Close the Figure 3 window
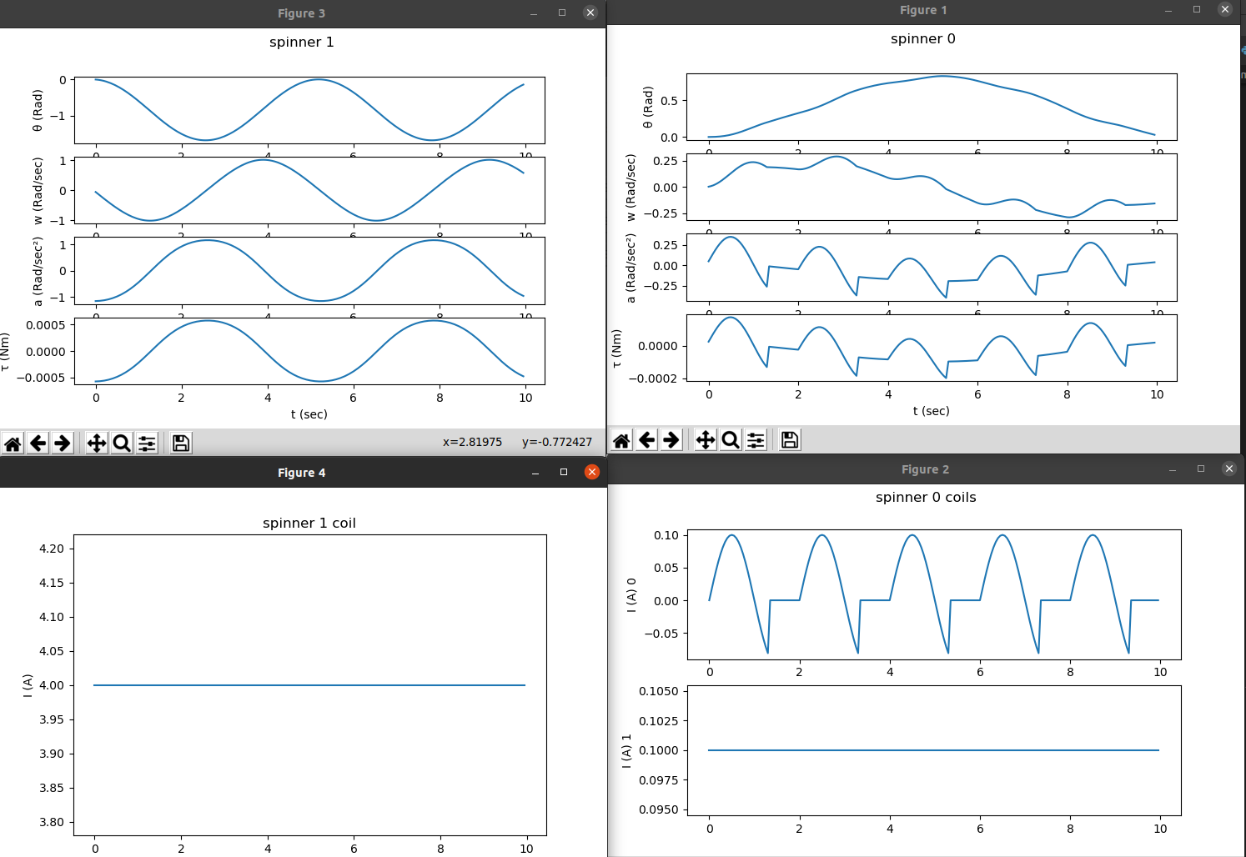This screenshot has height=857, width=1246. coord(590,13)
